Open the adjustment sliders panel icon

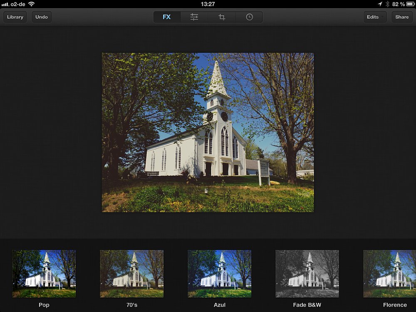tap(194, 17)
